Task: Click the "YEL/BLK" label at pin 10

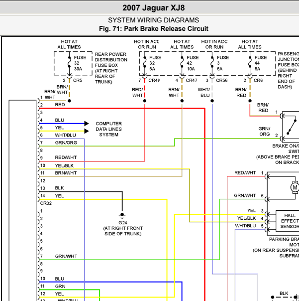Action: tap(64, 165)
